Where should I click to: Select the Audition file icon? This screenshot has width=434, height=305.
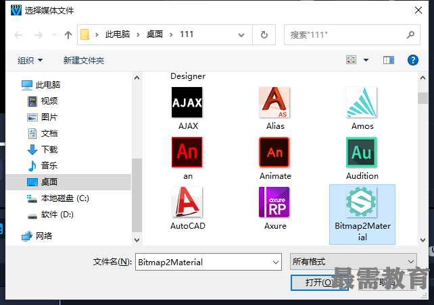click(362, 152)
